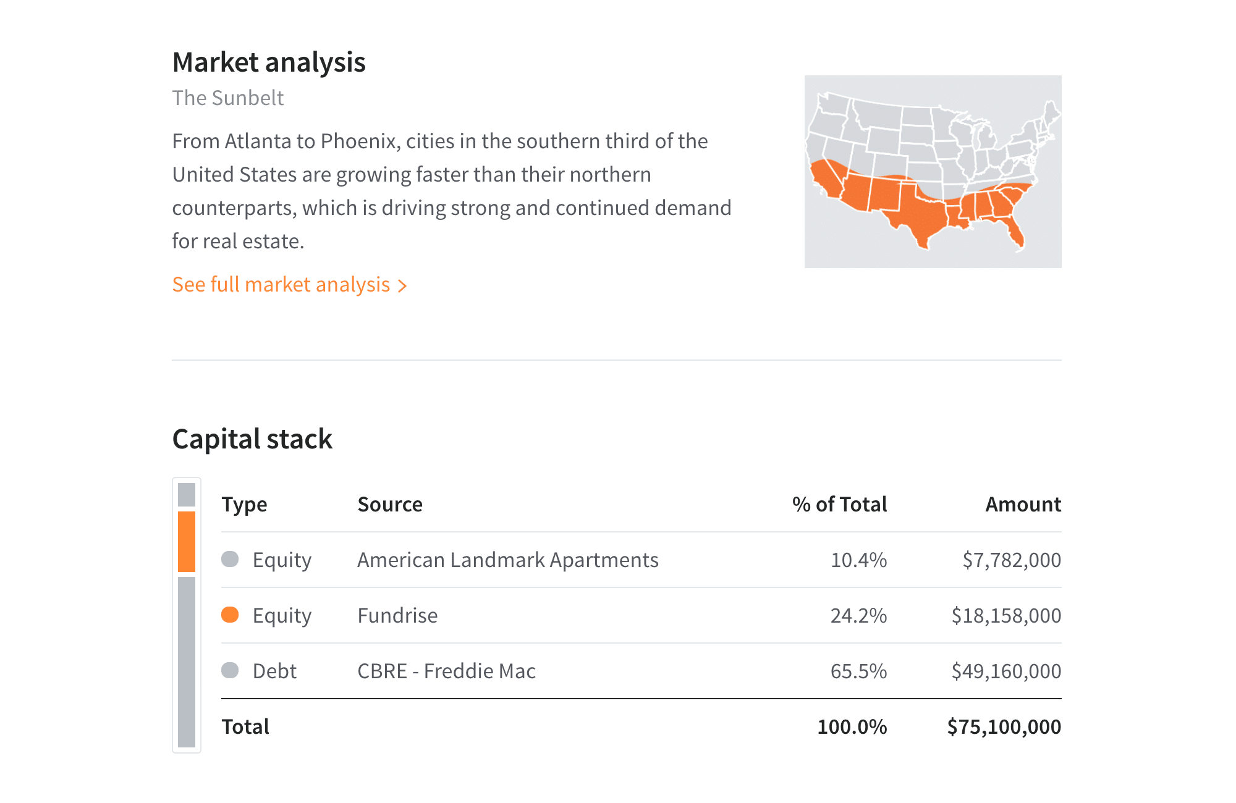This screenshot has height=803, width=1236.
Task: Click the 'Capital stack' heading
Action: point(252,439)
